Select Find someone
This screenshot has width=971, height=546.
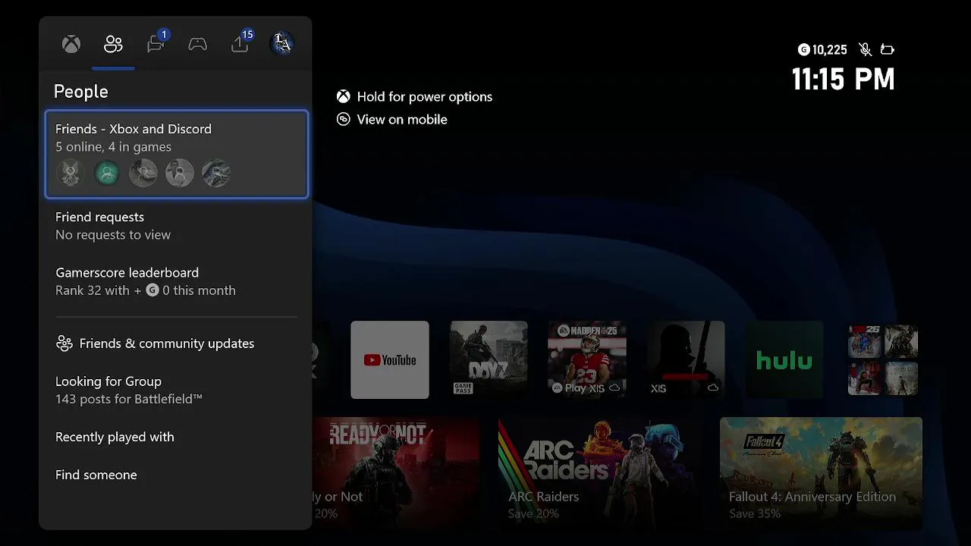click(177, 475)
